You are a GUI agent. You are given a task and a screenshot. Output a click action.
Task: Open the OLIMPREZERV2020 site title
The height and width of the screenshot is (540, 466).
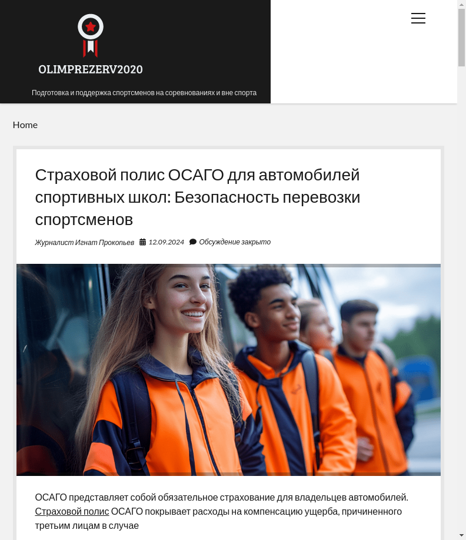pos(91,69)
